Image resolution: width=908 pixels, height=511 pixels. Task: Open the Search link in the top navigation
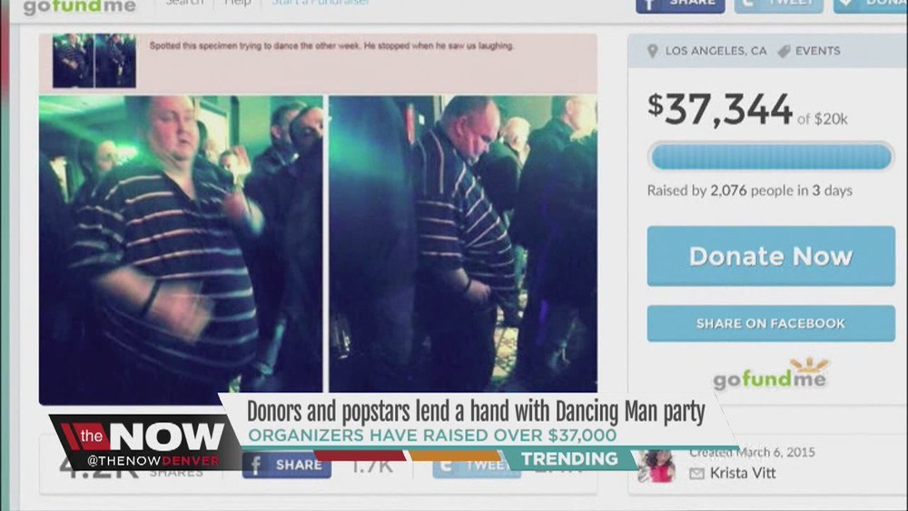tap(184, 3)
